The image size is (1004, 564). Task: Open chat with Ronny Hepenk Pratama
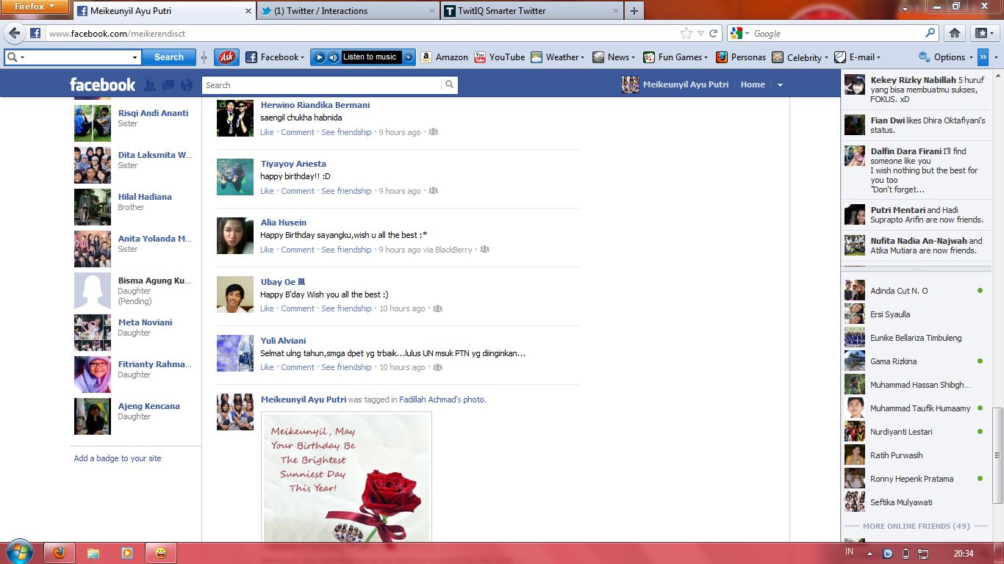pos(915,479)
